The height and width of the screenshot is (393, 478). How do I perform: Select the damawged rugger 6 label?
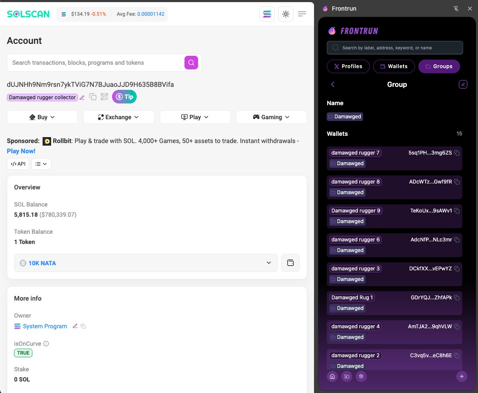click(x=355, y=240)
